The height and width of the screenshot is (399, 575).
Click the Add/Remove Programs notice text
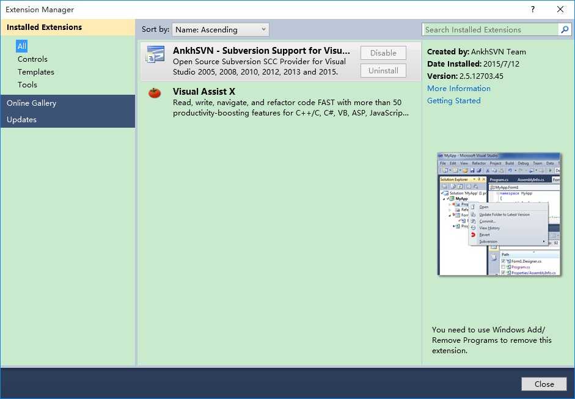[x=491, y=340]
